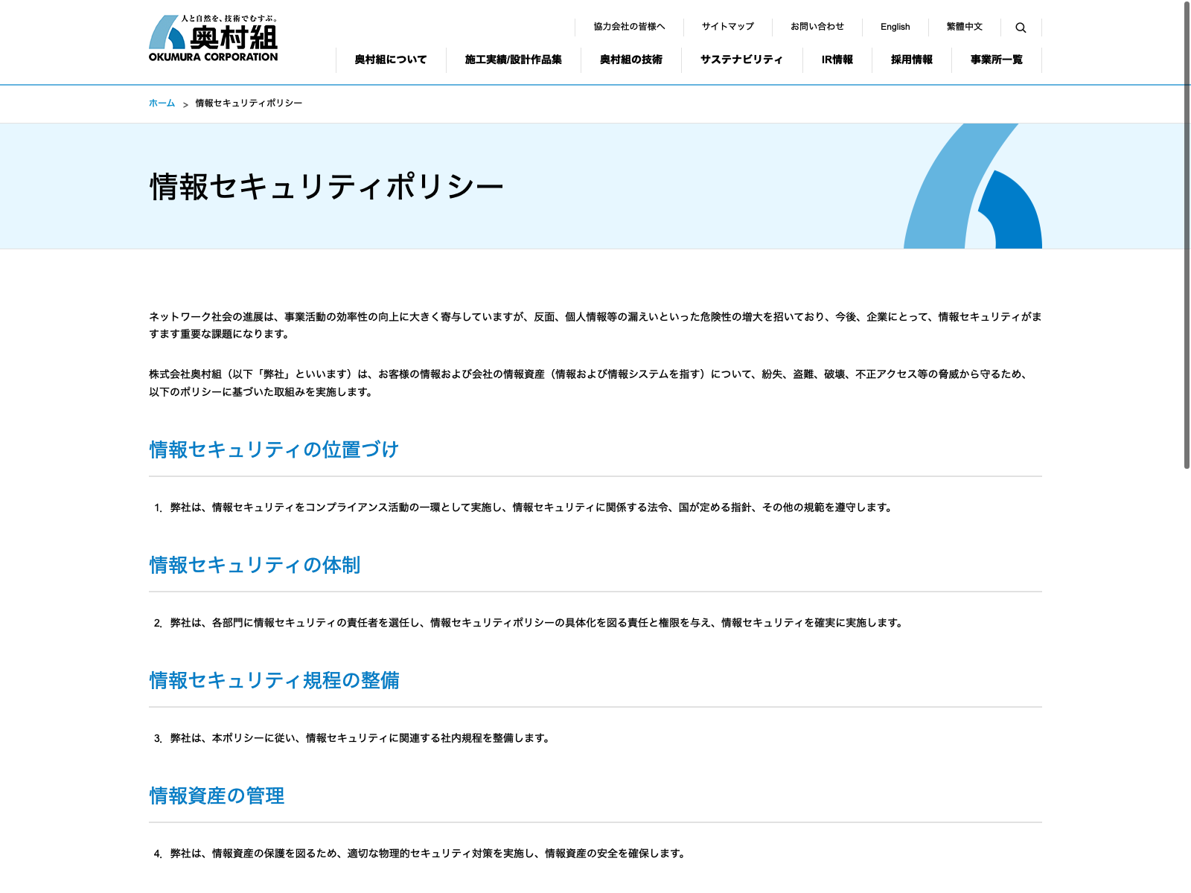Image resolution: width=1191 pixels, height=893 pixels.
Task: Go to サイトマップ page
Action: click(727, 27)
